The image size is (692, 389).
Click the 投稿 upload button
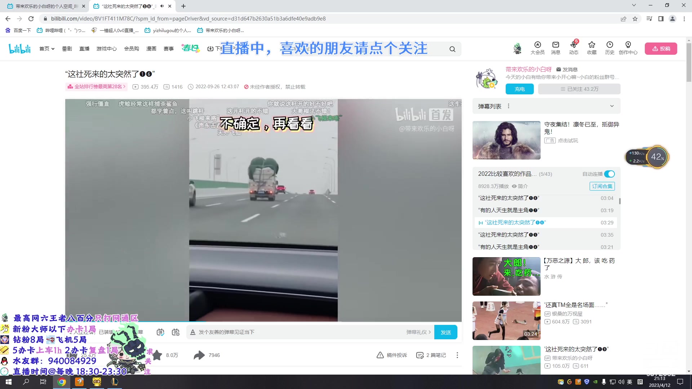661,49
